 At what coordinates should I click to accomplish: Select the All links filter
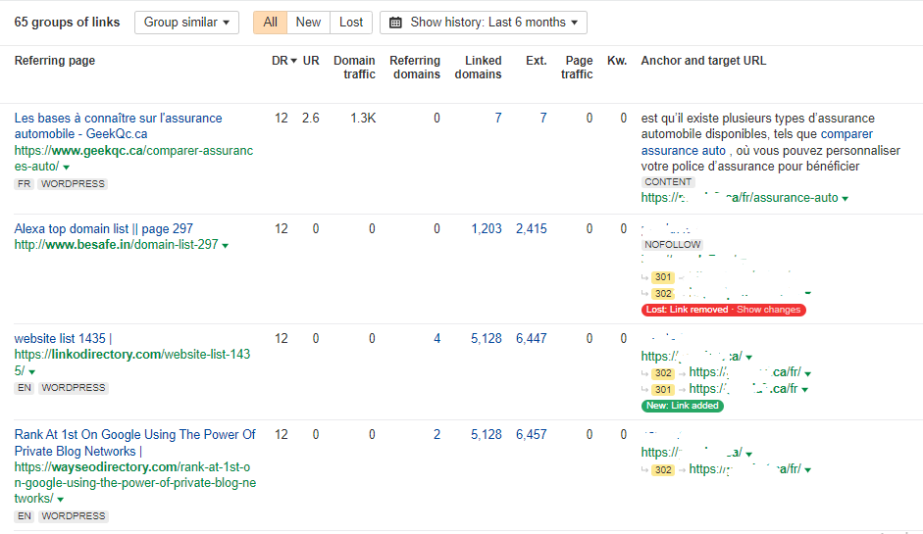pos(270,23)
